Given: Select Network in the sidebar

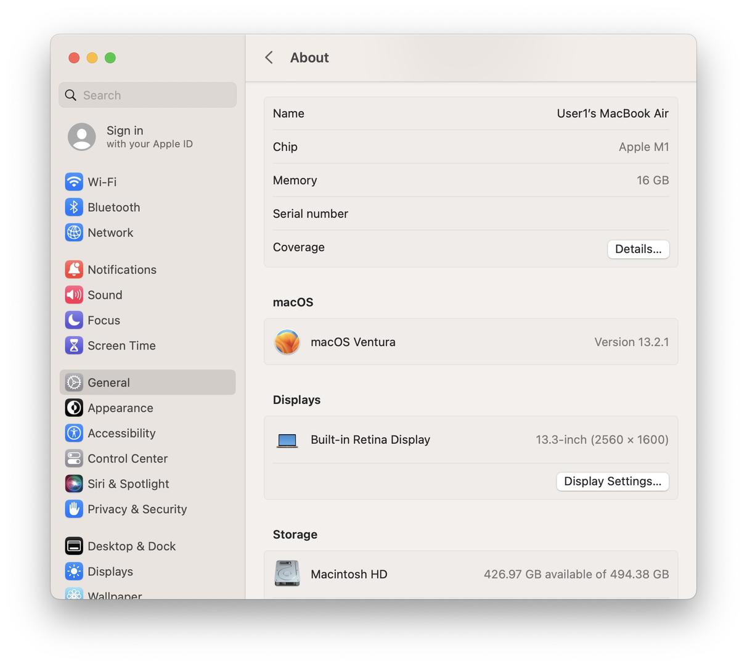Looking at the screenshot, I should (x=147, y=232).
